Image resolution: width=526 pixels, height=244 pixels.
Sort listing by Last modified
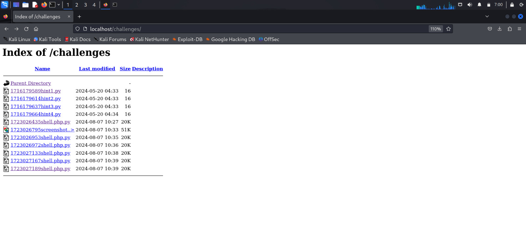click(97, 69)
